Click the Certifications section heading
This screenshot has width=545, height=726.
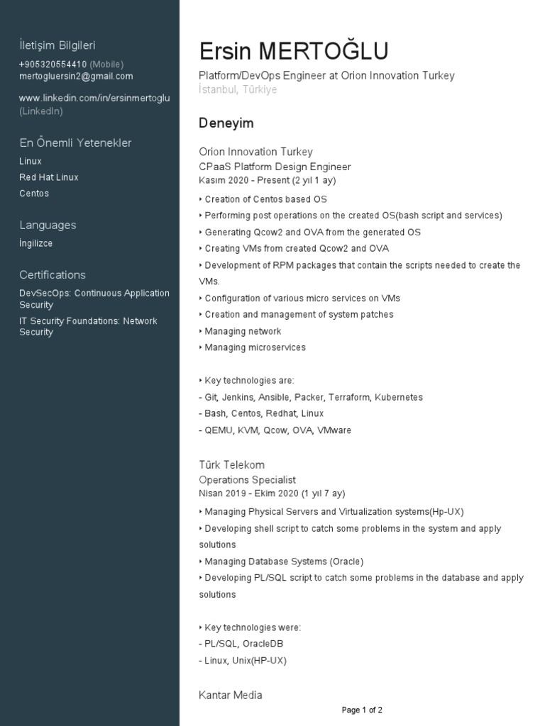[53, 275]
